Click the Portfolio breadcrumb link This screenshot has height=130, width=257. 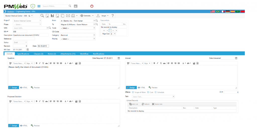[11, 11]
